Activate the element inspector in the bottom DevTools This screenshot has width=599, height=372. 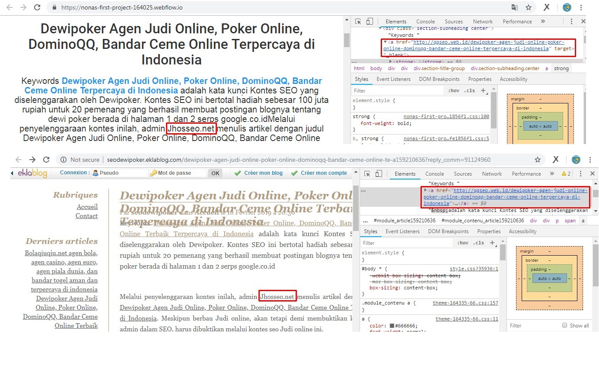point(367,173)
